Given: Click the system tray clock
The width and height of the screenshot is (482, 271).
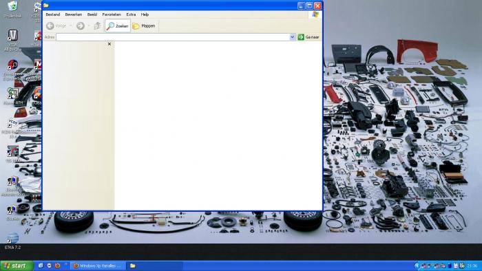Looking at the screenshot, I should [472, 265].
